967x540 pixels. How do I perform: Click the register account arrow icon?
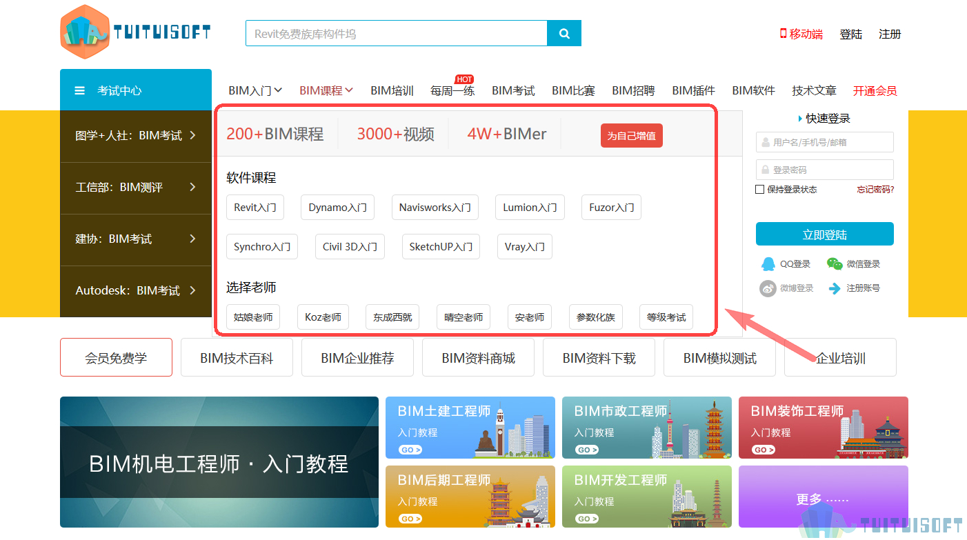coord(835,288)
